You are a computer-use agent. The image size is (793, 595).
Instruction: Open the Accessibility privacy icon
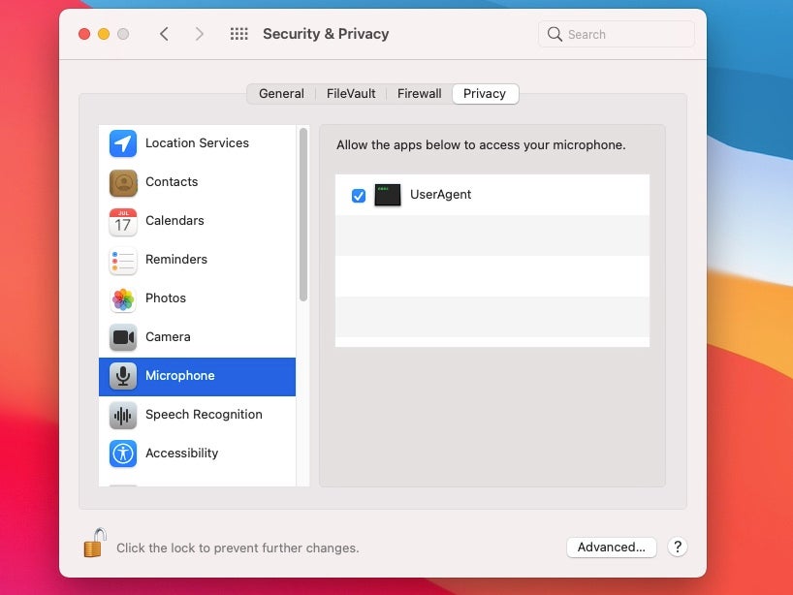click(x=123, y=454)
